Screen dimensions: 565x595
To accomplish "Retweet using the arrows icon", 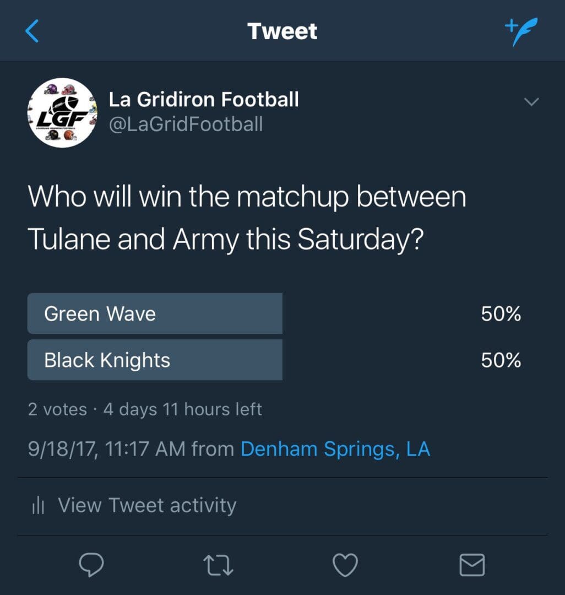I will point(218,565).
